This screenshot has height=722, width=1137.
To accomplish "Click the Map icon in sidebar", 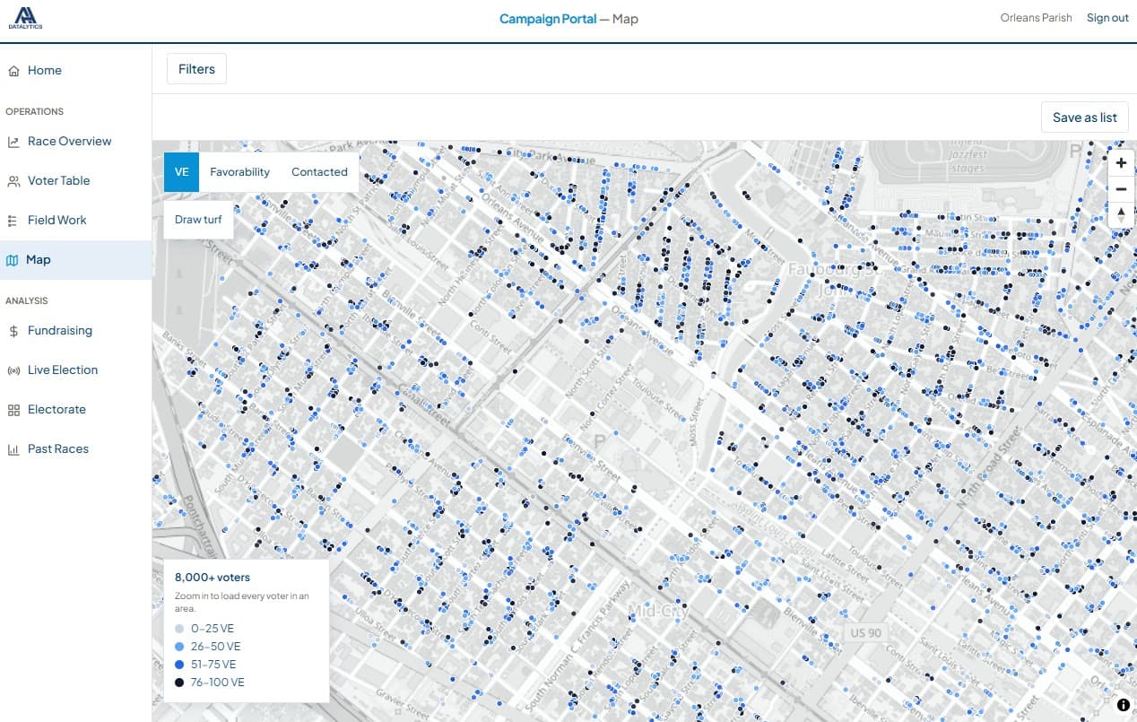I will pos(12,260).
